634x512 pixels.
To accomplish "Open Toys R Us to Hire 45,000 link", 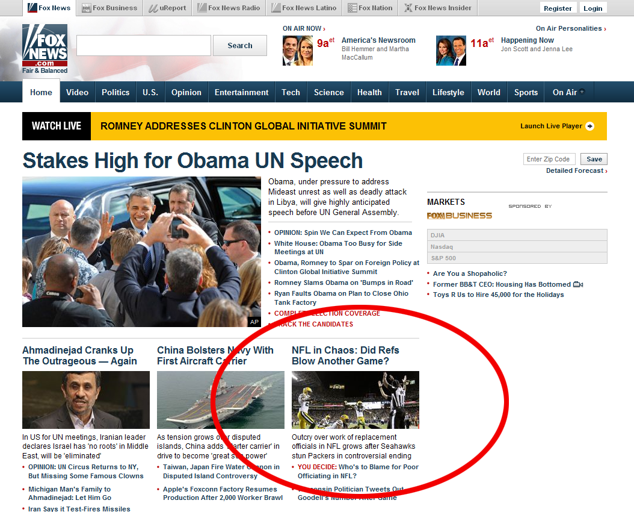I will (498, 295).
